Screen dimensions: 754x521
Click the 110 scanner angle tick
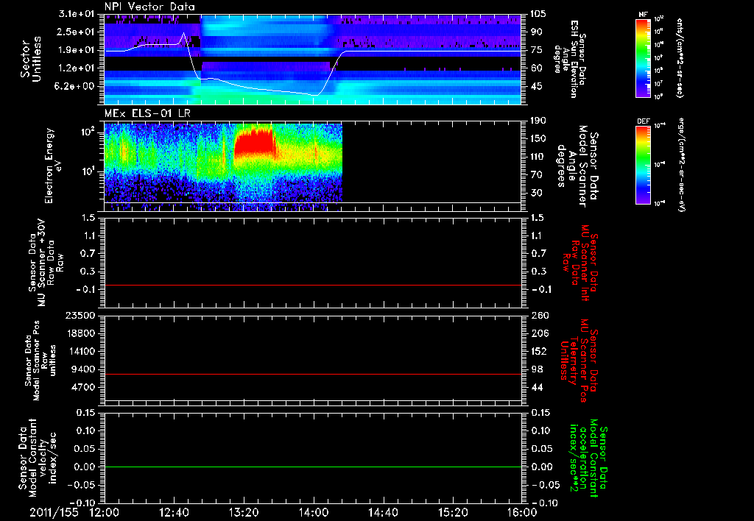pyautogui.click(x=538, y=157)
